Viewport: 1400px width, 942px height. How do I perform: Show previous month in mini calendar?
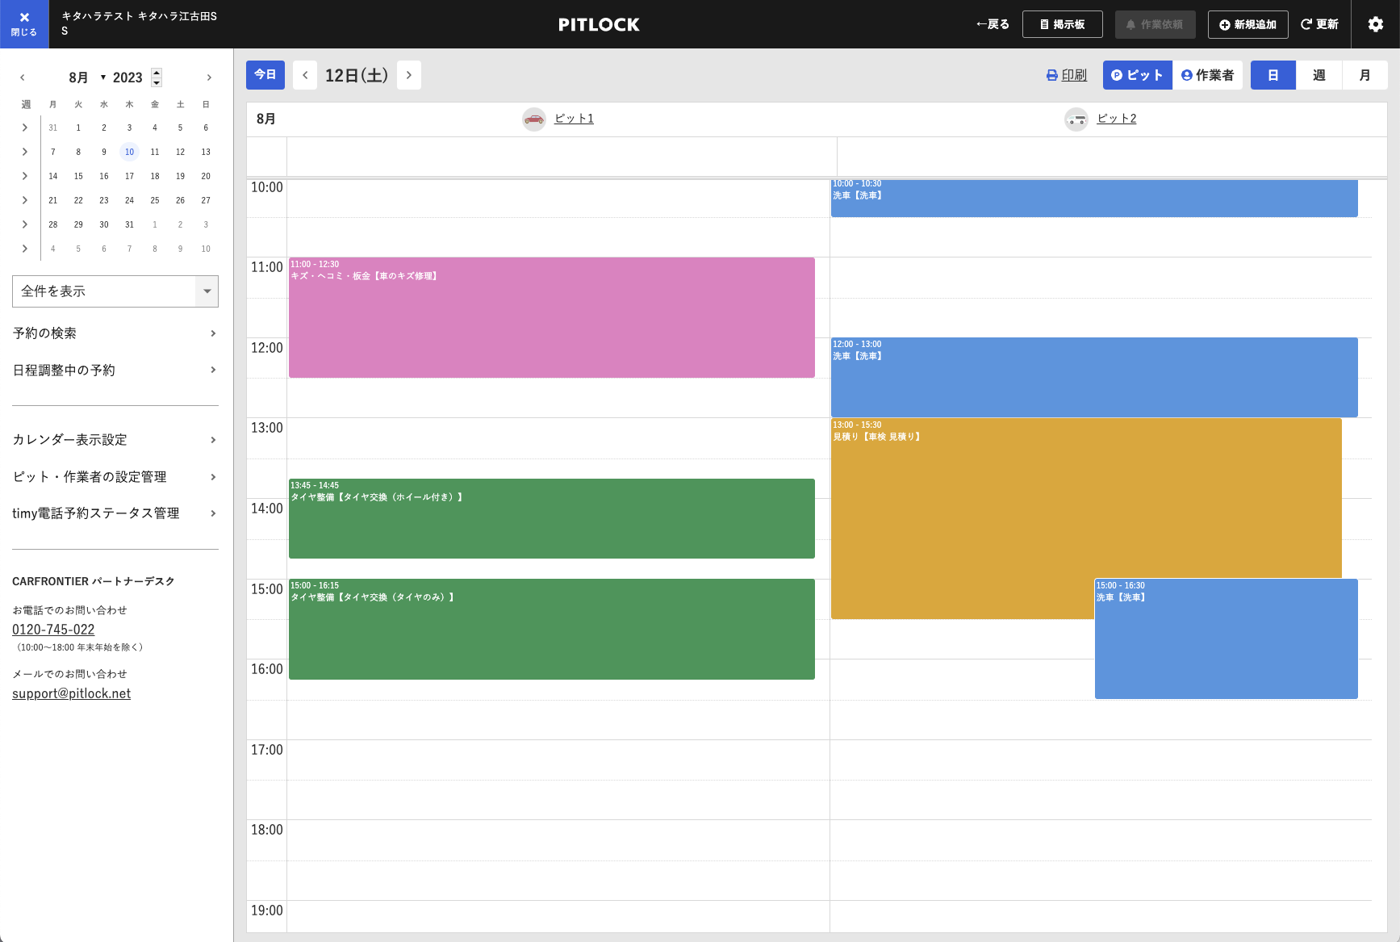(23, 77)
